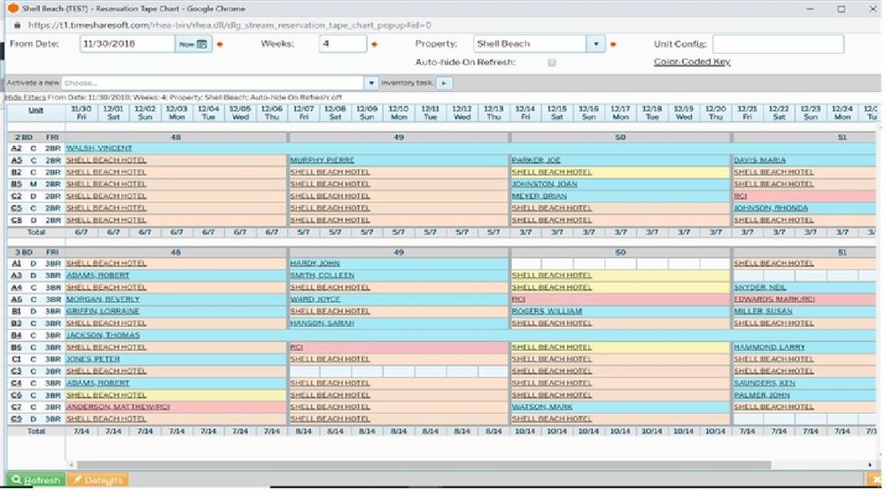This screenshot has height=498, width=886.
Task: Open reservation JONES PETER
Action: (93, 359)
